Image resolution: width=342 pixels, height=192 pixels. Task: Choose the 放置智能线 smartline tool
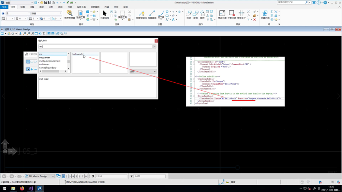(141, 14)
